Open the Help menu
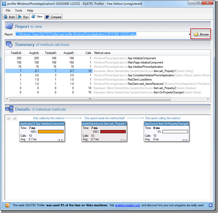 tap(30, 11)
